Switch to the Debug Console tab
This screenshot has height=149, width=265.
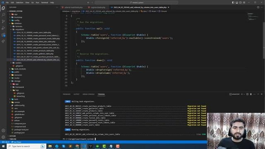coord(88,94)
